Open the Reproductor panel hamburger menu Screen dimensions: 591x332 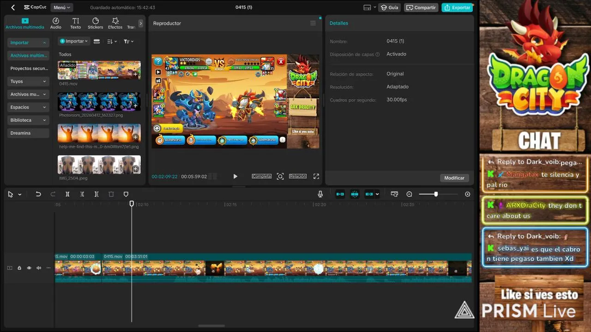(313, 23)
